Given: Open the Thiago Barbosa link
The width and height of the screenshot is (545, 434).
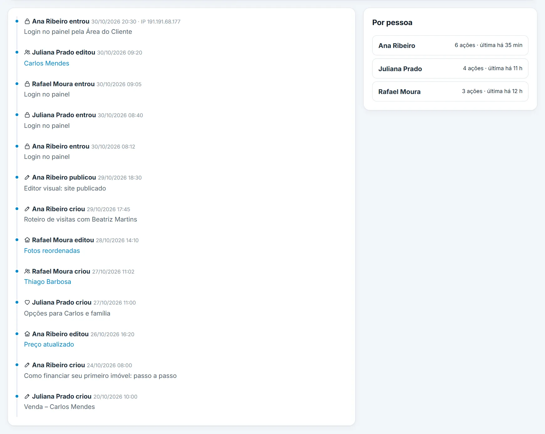Looking at the screenshot, I should point(48,282).
